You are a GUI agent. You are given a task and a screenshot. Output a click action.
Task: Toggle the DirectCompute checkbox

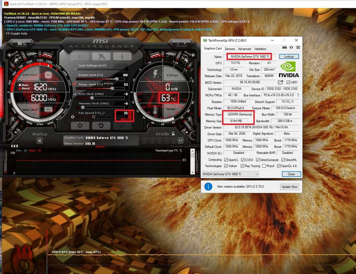pos(258,160)
